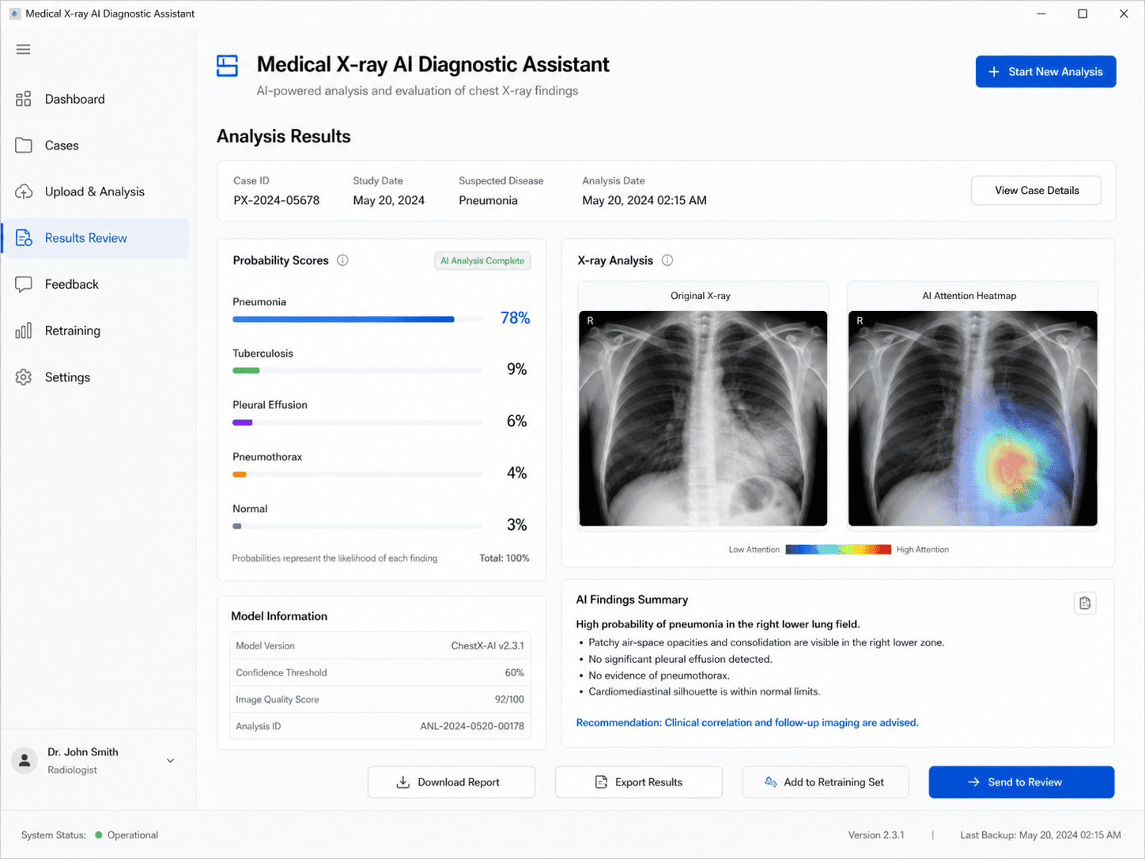This screenshot has width=1145, height=859.
Task: Click the Cardiomediastinal silhouette finding line
Action: (705, 692)
